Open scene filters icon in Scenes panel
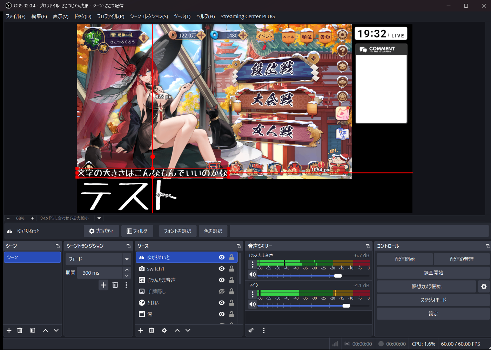 point(32,330)
